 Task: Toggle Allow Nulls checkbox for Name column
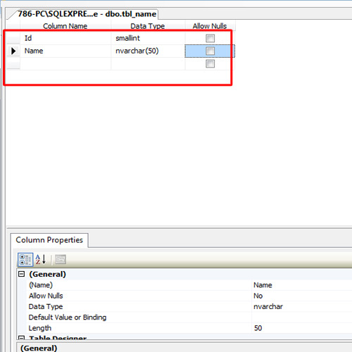(x=210, y=51)
